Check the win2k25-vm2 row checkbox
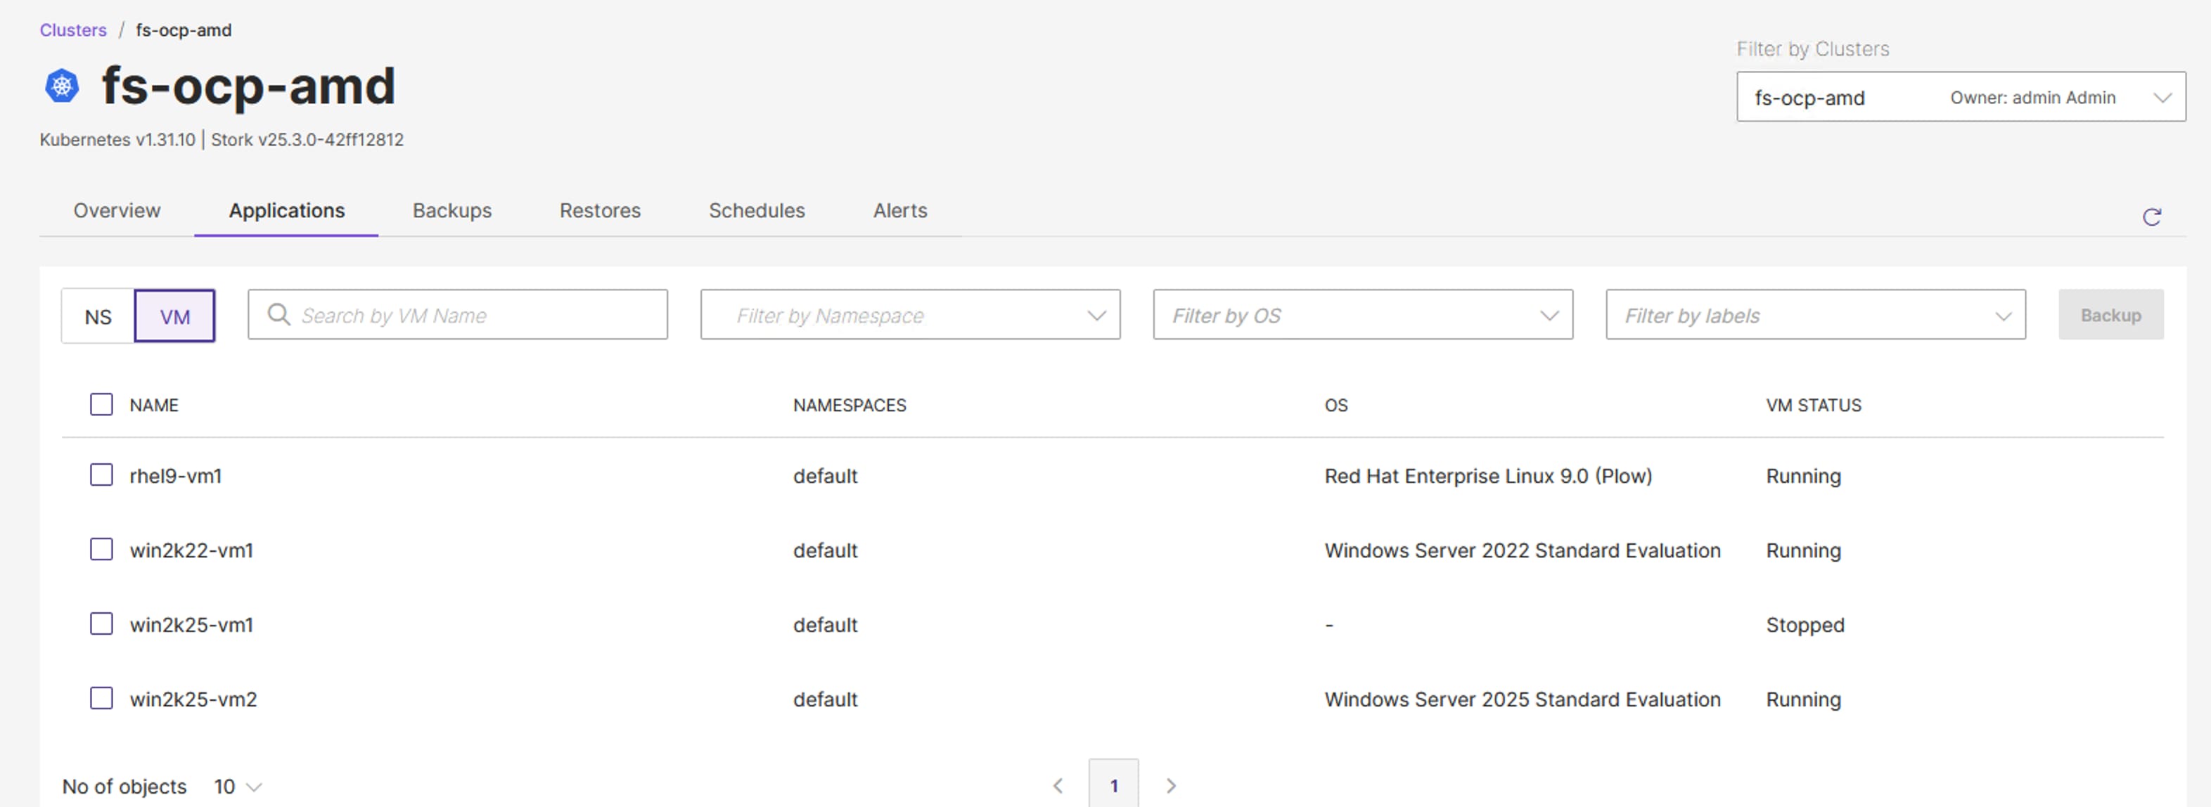2211x807 pixels. pyautogui.click(x=101, y=698)
